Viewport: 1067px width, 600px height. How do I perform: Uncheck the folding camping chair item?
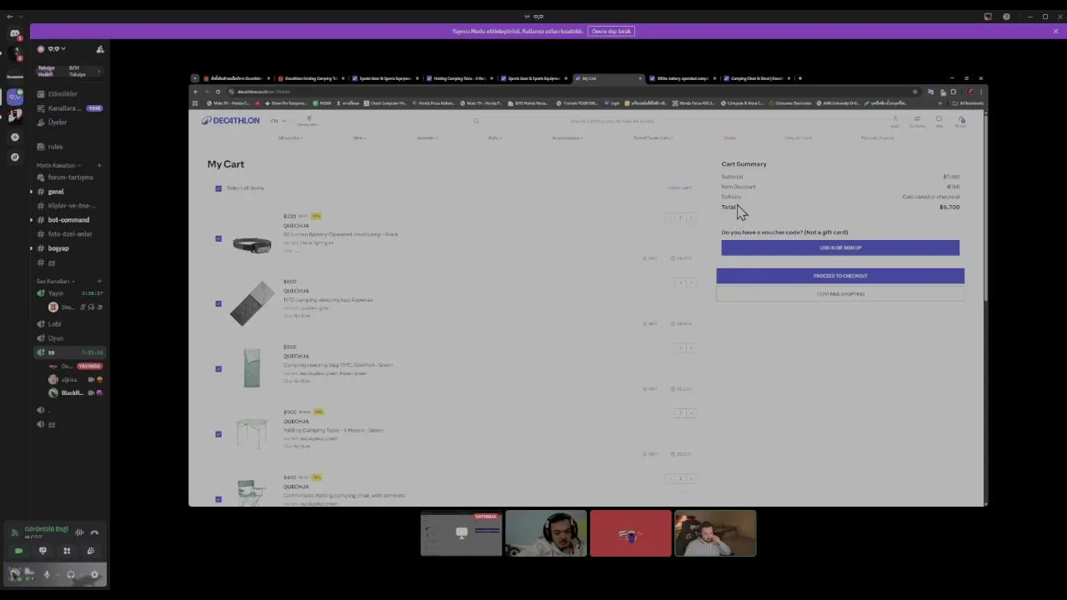(218, 499)
